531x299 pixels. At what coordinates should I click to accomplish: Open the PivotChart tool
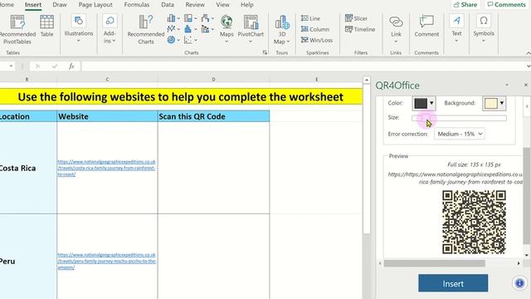251,29
